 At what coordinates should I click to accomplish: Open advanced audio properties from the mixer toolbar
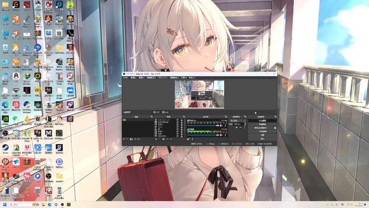[188, 139]
